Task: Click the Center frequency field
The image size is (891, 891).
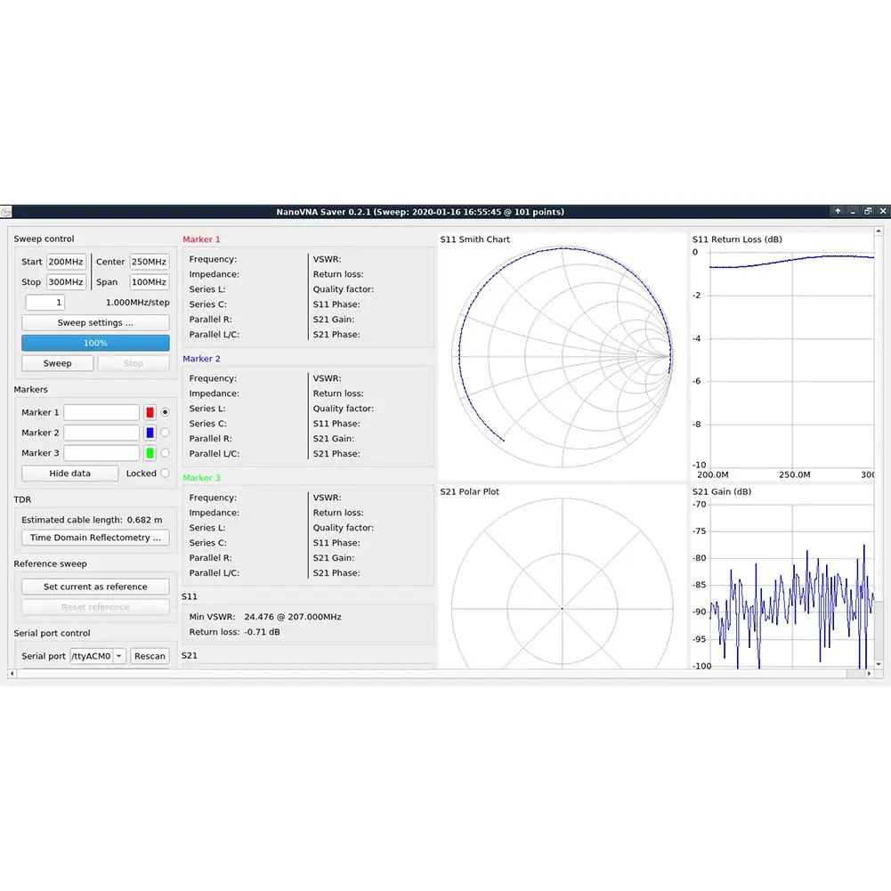Action: [x=150, y=262]
